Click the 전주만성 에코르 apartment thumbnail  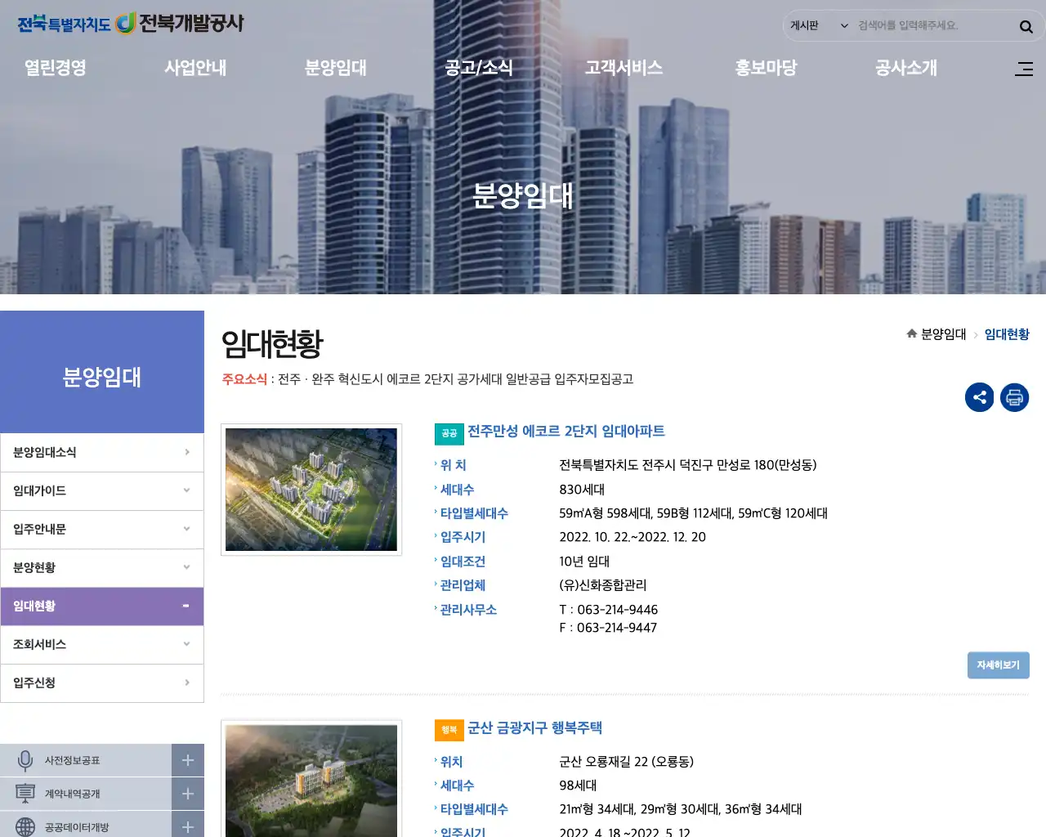311,490
